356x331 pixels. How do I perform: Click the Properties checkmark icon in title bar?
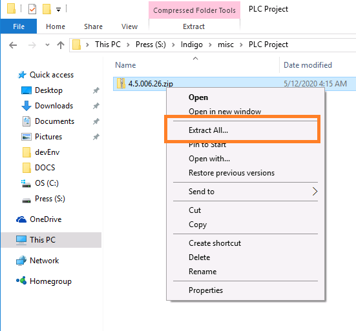click(32, 9)
